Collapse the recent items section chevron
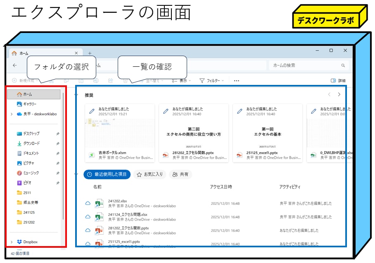The image size is (375, 263). (76, 174)
